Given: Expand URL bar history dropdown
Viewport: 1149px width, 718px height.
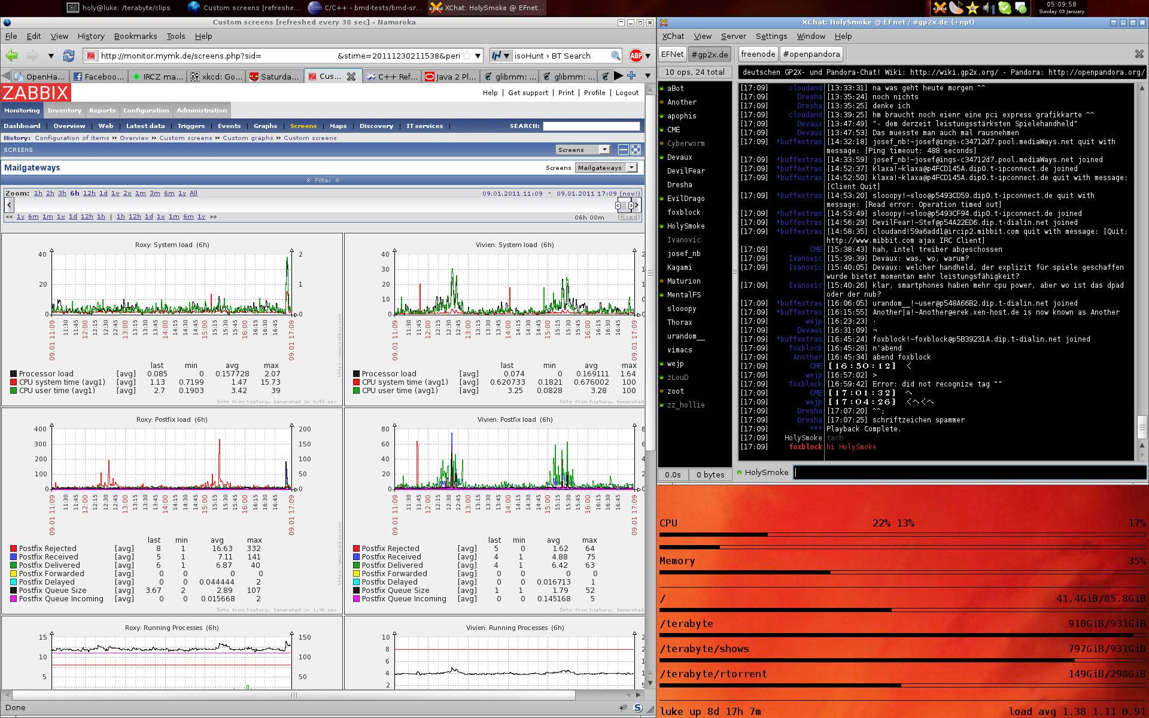Looking at the screenshot, I should click(478, 56).
